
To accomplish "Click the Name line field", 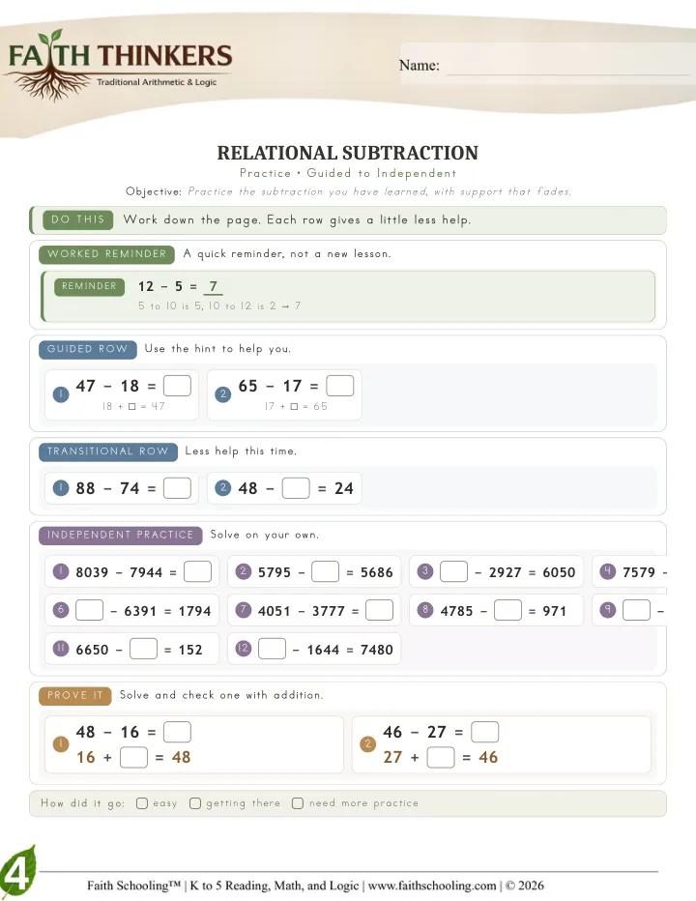I will click(x=567, y=66).
